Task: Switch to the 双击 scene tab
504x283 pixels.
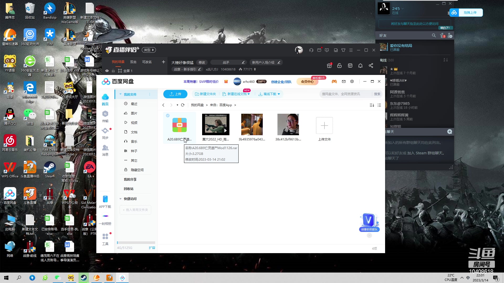Action: coord(133,62)
